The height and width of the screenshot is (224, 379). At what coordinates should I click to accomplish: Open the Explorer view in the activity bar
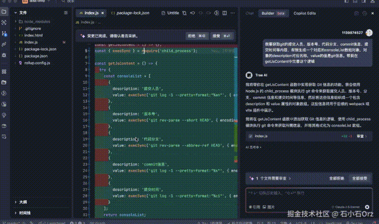pyautogui.click(x=4, y=12)
